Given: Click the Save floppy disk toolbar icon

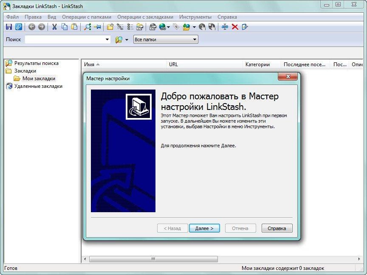Looking at the screenshot, I should pos(9,27).
